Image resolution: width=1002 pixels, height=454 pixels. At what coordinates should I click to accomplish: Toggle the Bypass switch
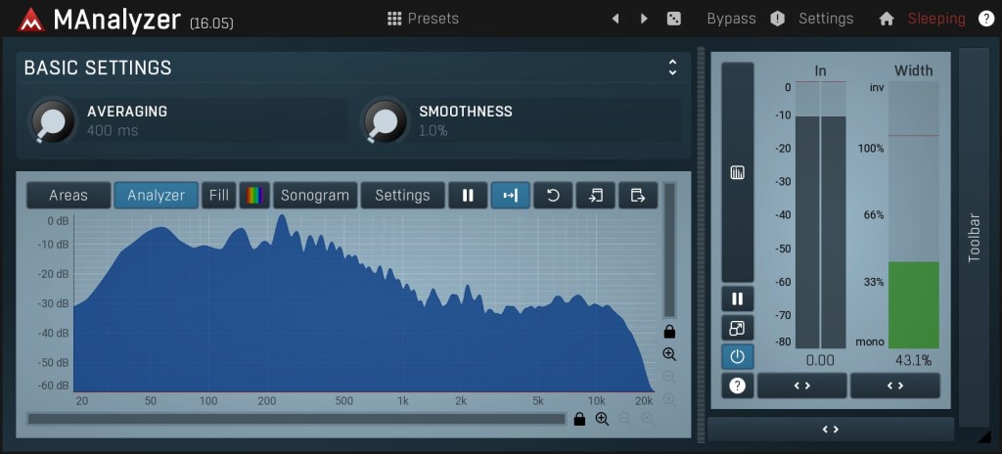(x=731, y=19)
